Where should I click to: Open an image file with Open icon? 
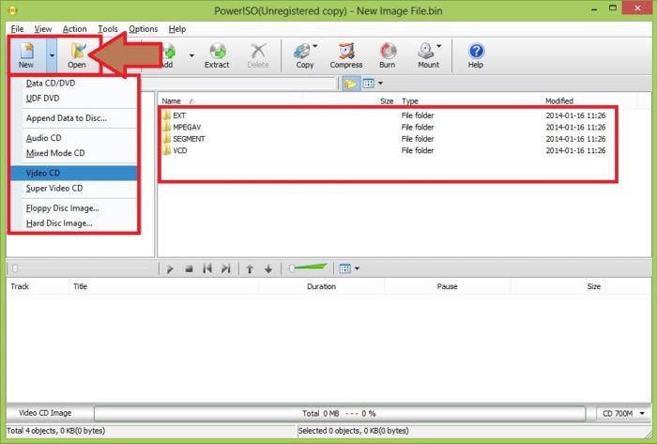tap(77, 55)
